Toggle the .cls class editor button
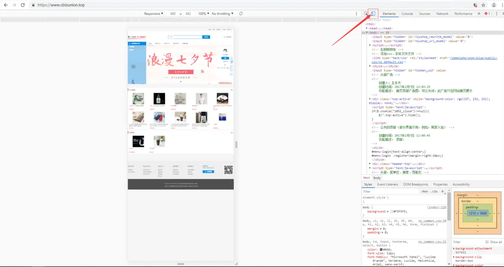Screen dimensions: 504x267 434,191
